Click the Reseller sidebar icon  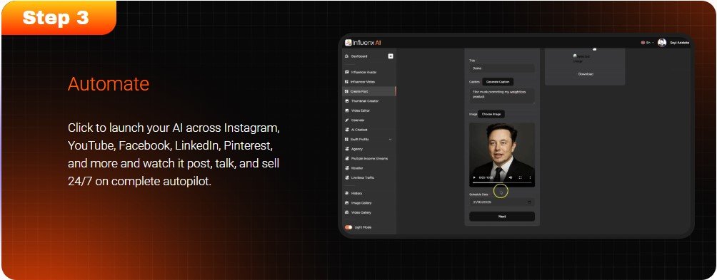(346, 168)
